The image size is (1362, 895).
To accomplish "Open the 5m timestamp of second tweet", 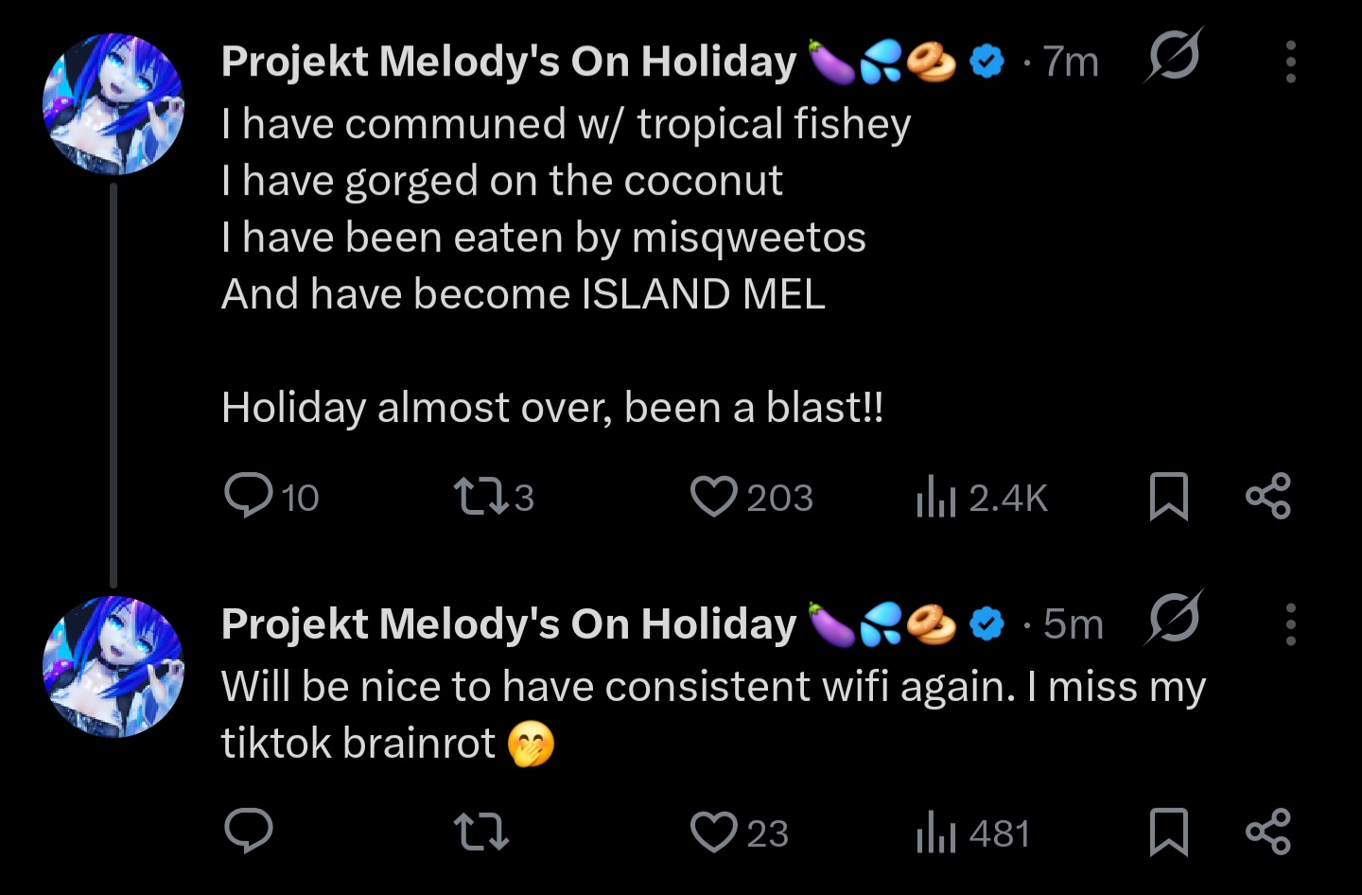I will (x=1074, y=624).
